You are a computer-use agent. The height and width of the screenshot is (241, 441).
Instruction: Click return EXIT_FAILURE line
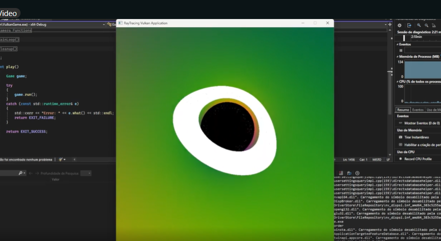click(x=35, y=117)
